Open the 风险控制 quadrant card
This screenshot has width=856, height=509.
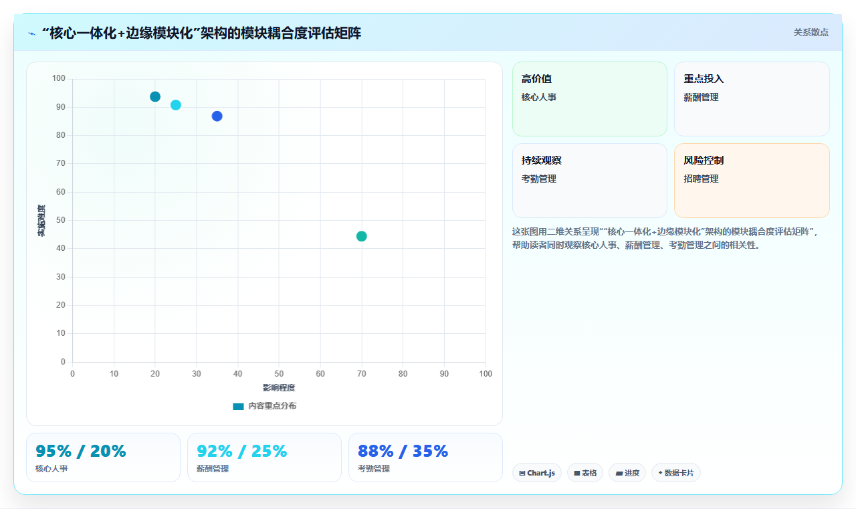point(752,181)
